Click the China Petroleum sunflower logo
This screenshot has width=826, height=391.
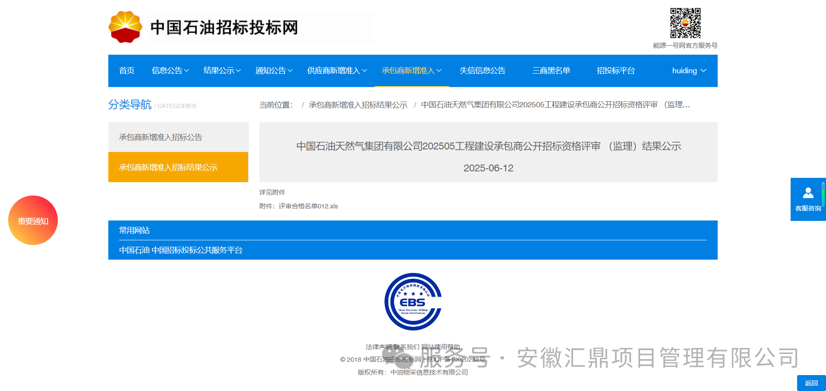tap(125, 27)
